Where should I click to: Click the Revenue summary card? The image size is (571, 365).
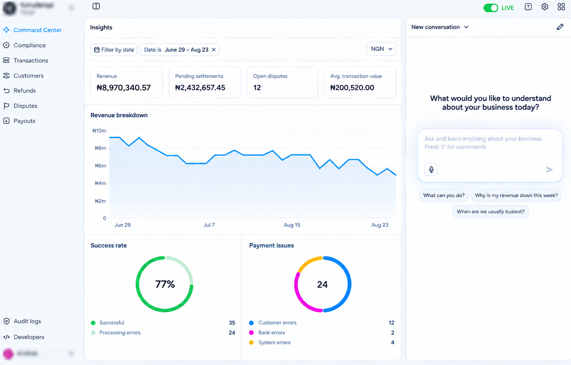coord(126,83)
